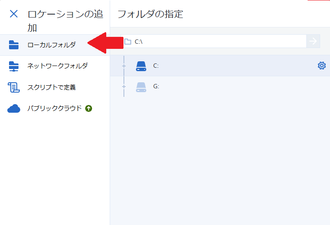Open gear settings for C: drive
This screenshot has height=225, width=330.
pyautogui.click(x=321, y=66)
